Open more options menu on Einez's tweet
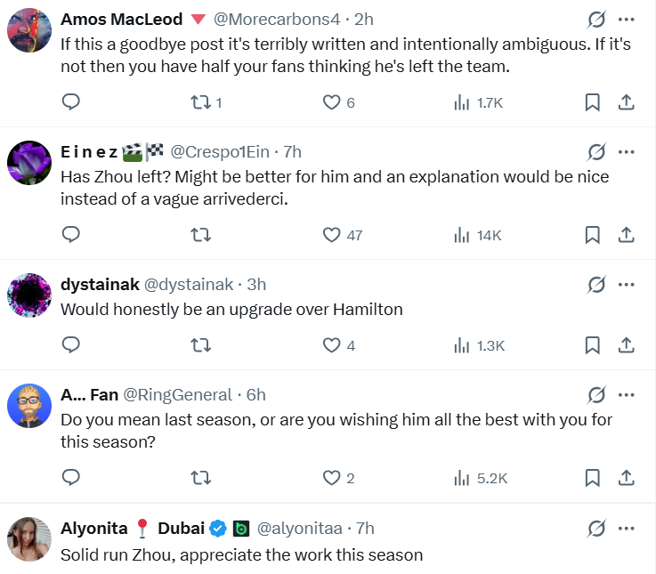Screen dimensions: 656x574 point(627,152)
